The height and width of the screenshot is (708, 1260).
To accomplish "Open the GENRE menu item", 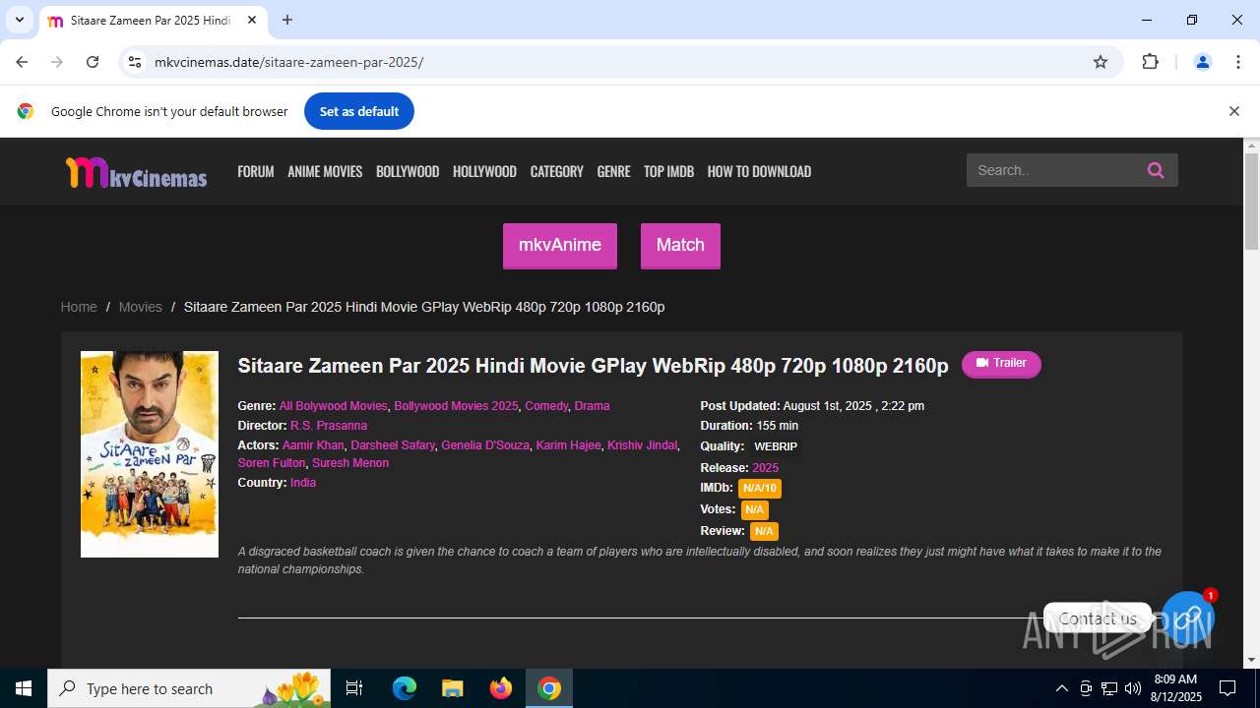I will [613, 171].
